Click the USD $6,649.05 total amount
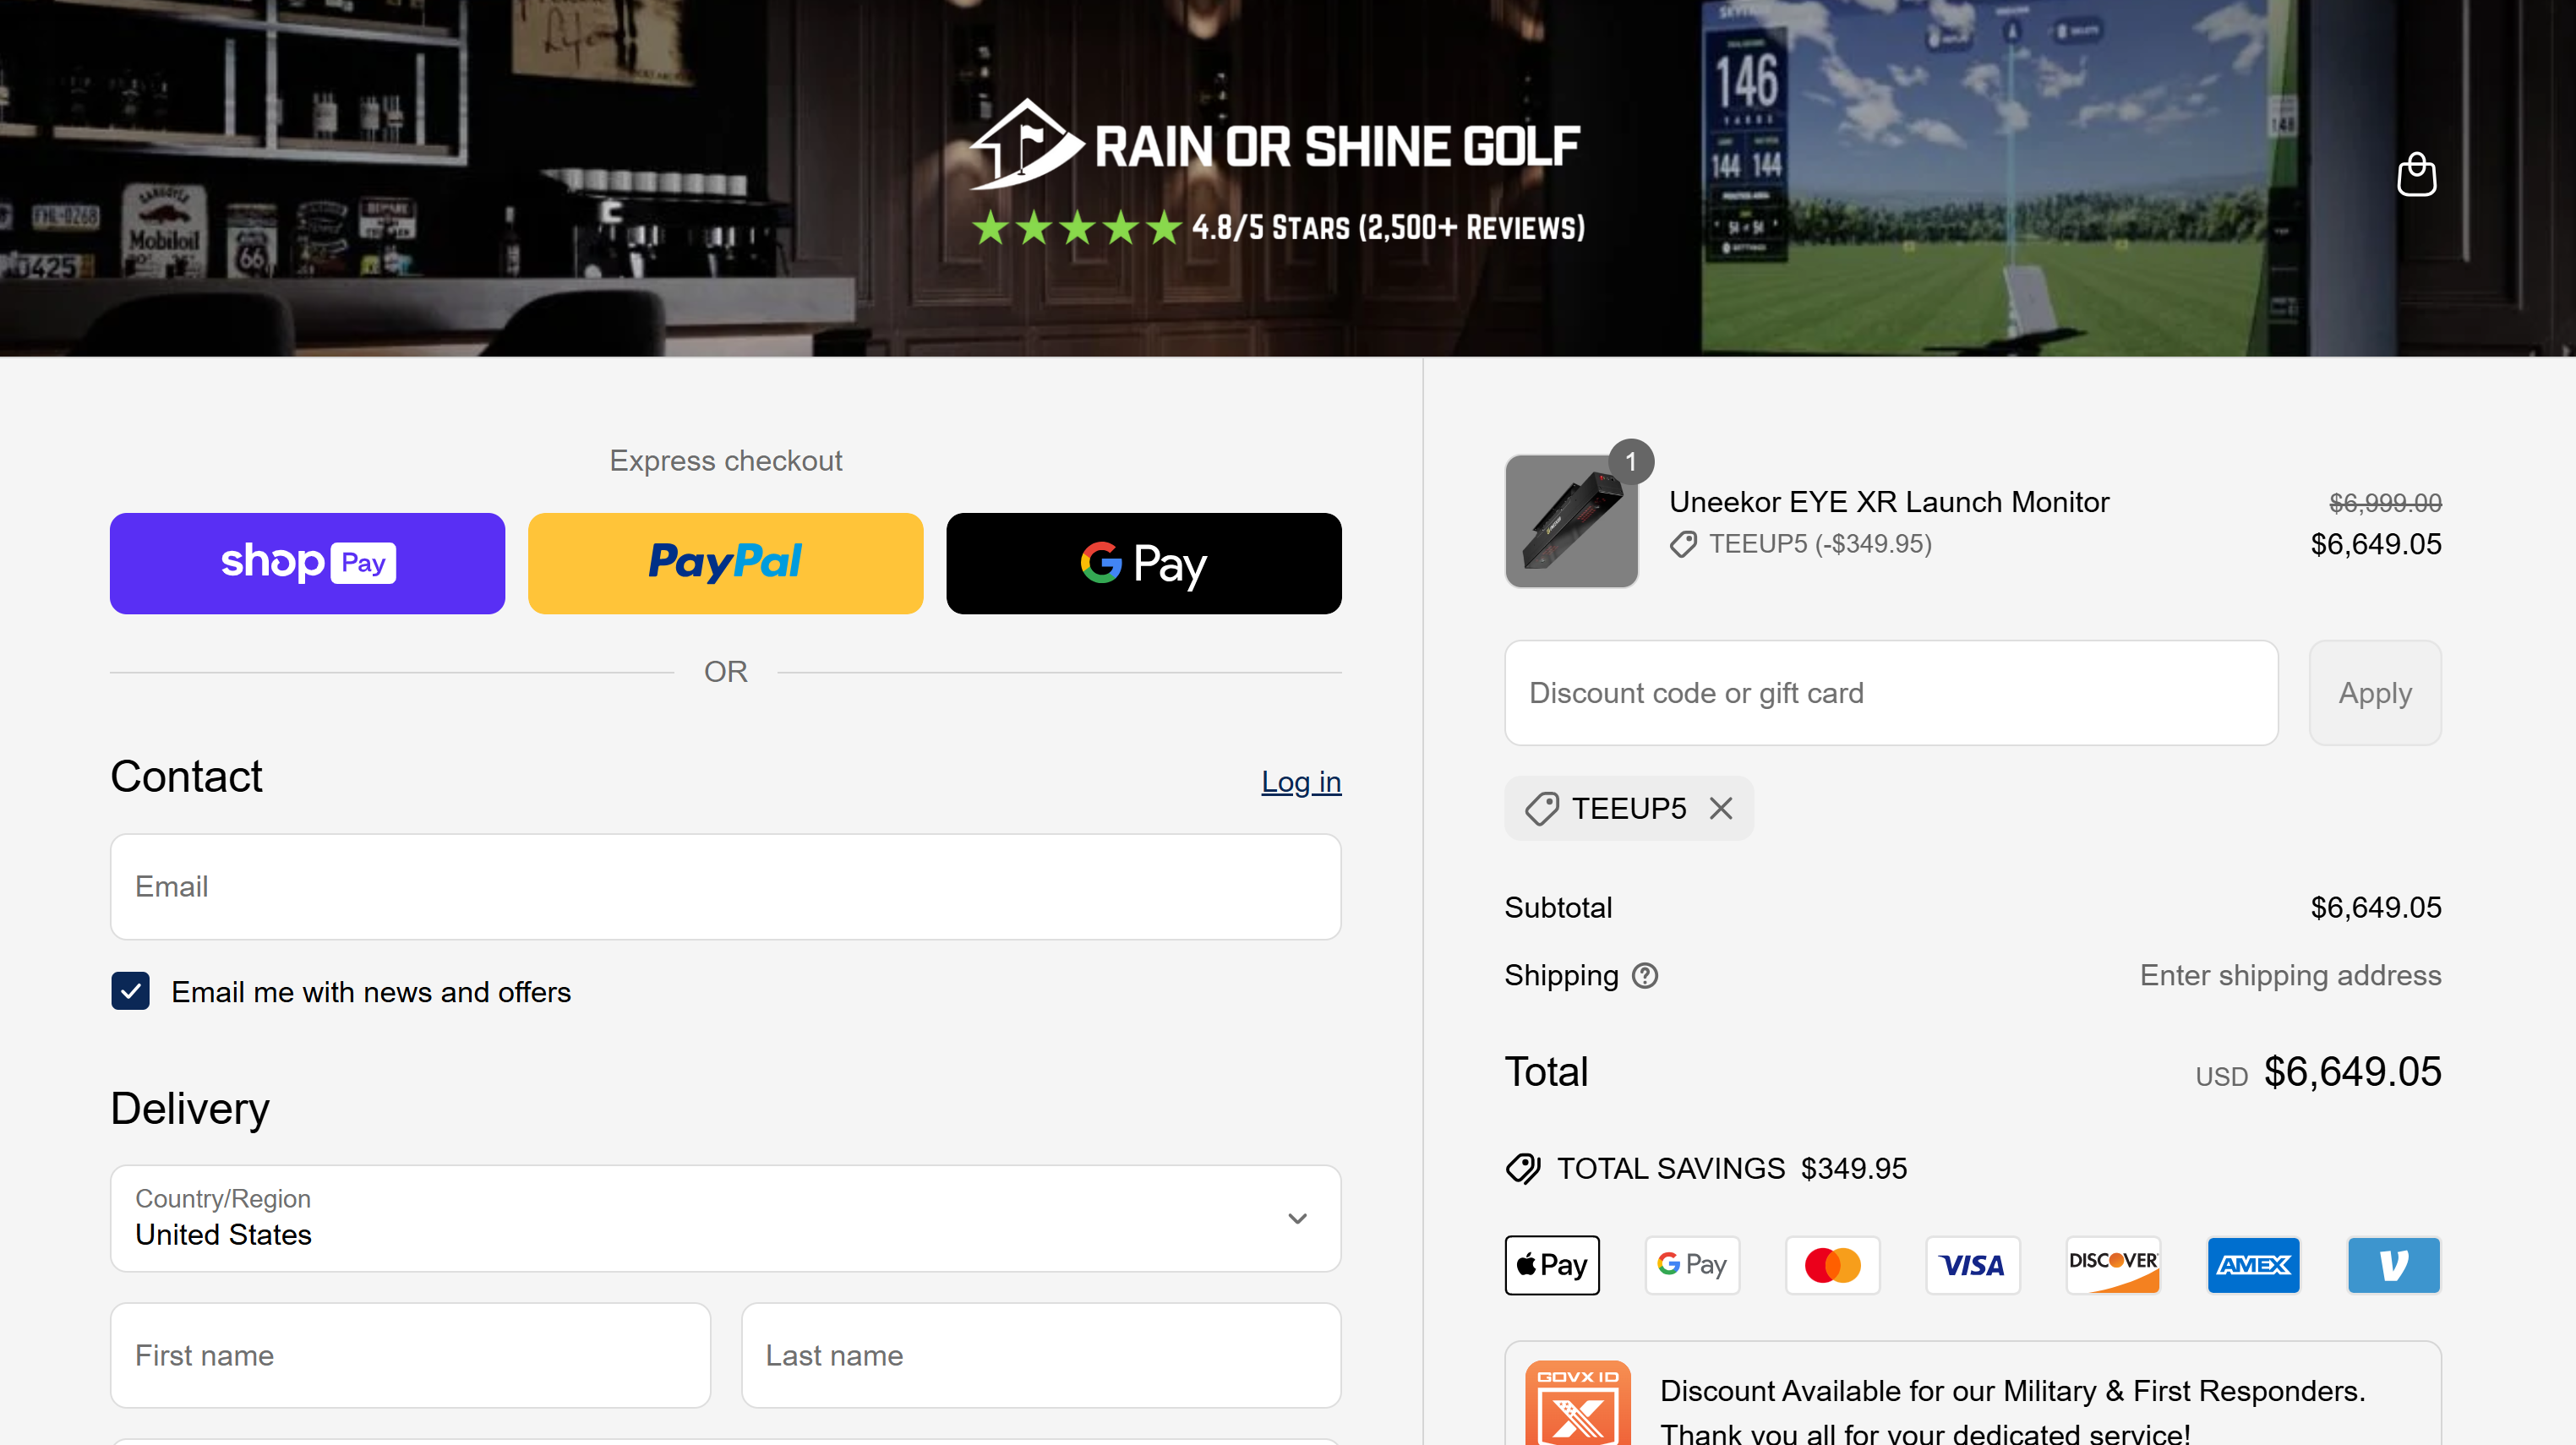The image size is (2576, 1445). (x=2318, y=1072)
